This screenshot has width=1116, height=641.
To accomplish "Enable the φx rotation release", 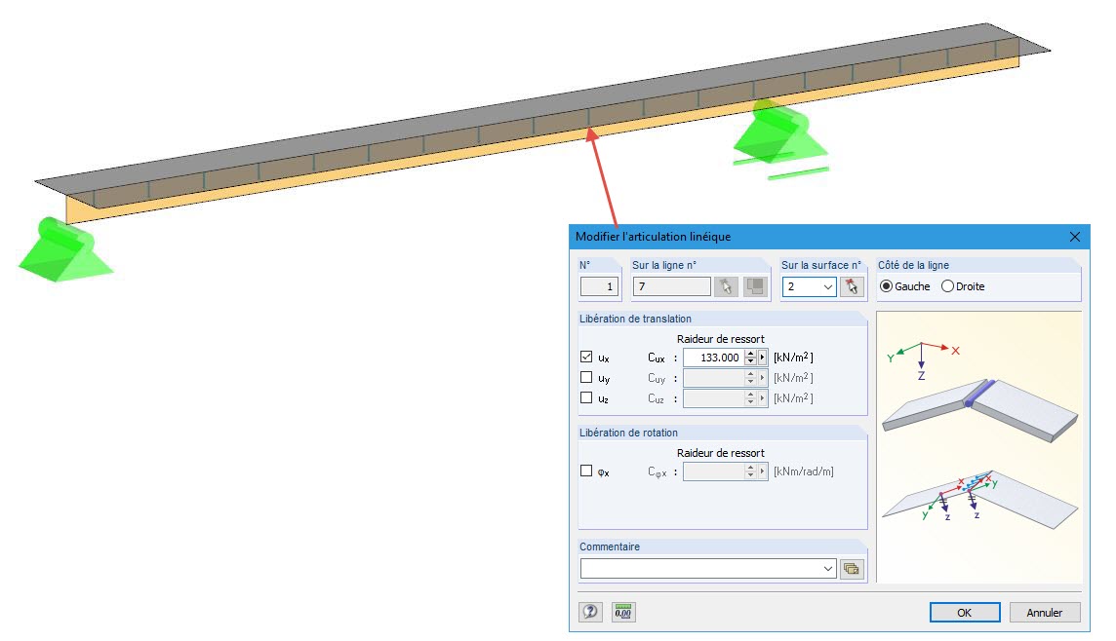I will (586, 471).
